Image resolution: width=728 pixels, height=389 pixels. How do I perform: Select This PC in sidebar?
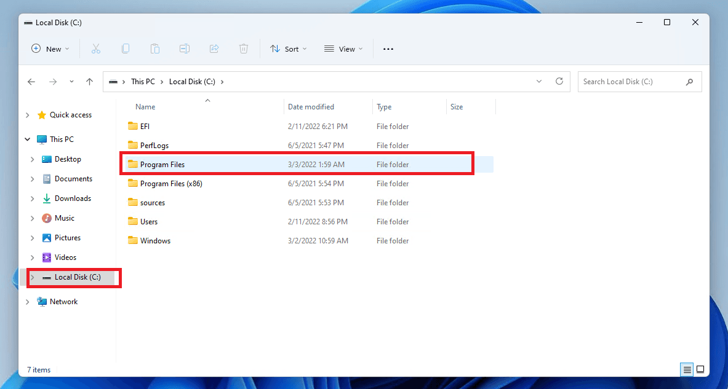(62, 139)
